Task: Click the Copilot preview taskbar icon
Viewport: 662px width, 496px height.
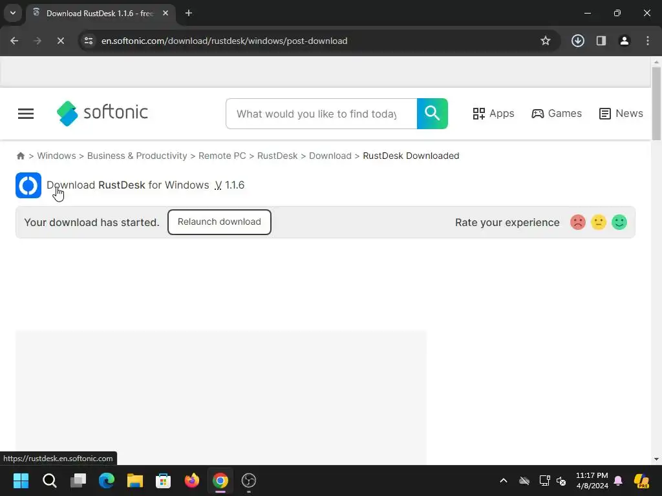Action: pos(641,480)
